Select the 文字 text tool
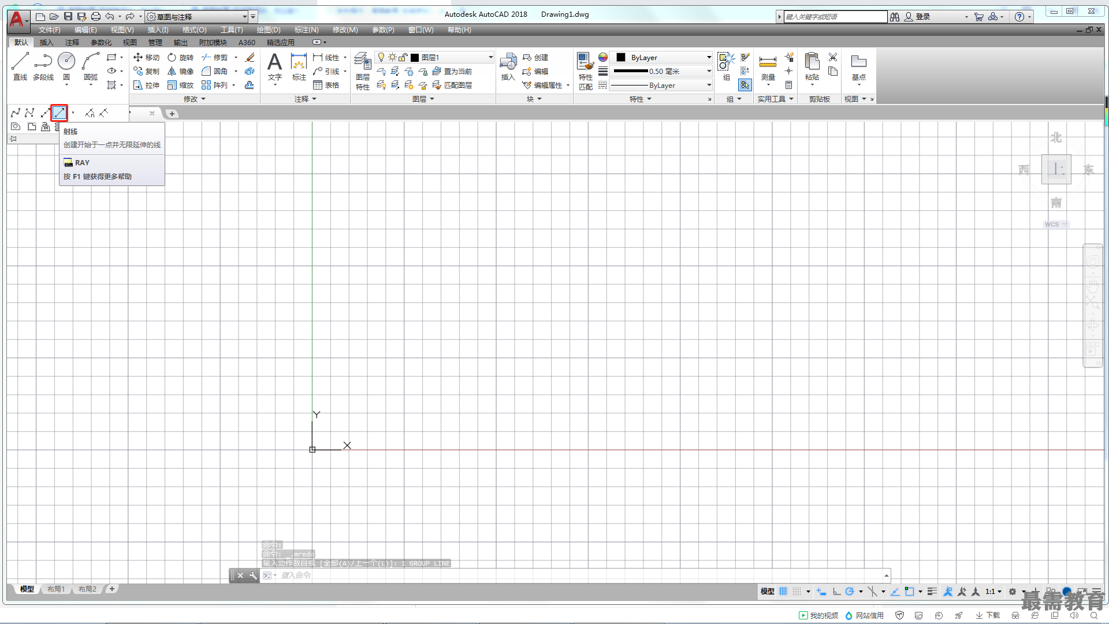Image resolution: width=1109 pixels, height=624 pixels. coord(275,66)
